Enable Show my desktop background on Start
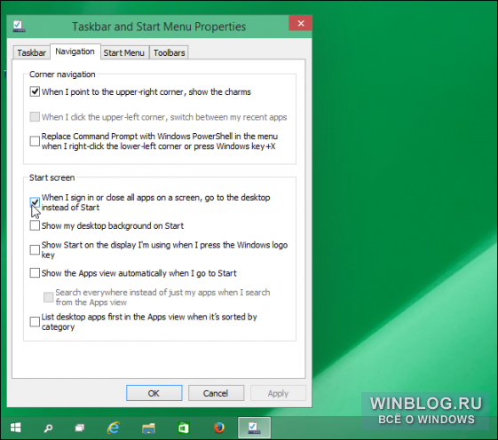The image size is (498, 440). [x=35, y=225]
